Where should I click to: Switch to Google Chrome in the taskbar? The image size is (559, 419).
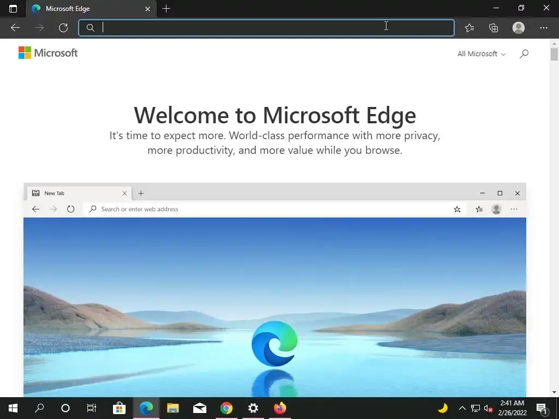[227, 408]
